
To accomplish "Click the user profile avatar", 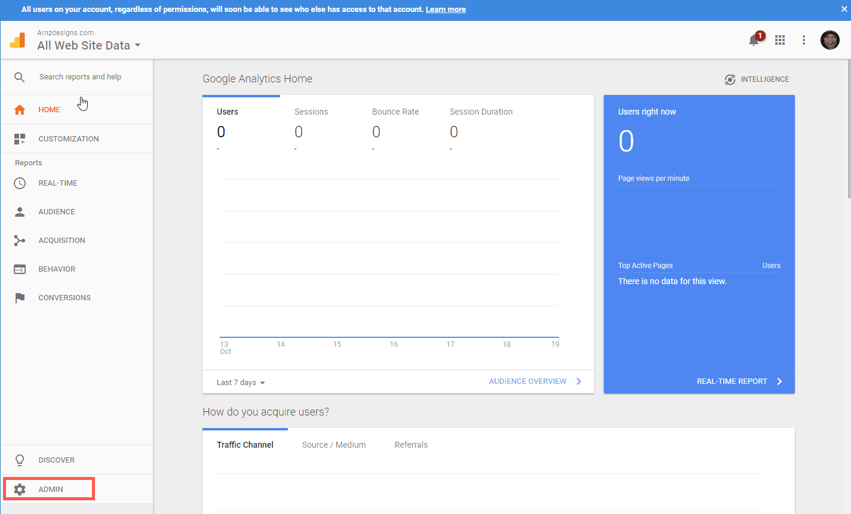I will pyautogui.click(x=830, y=40).
